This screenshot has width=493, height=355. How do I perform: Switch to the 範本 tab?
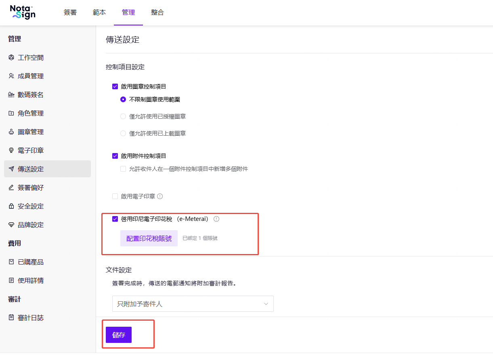point(99,13)
